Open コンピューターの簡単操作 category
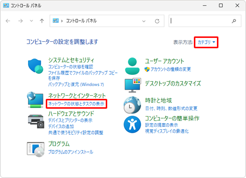246x178 pixels. pyautogui.click(x=172, y=118)
